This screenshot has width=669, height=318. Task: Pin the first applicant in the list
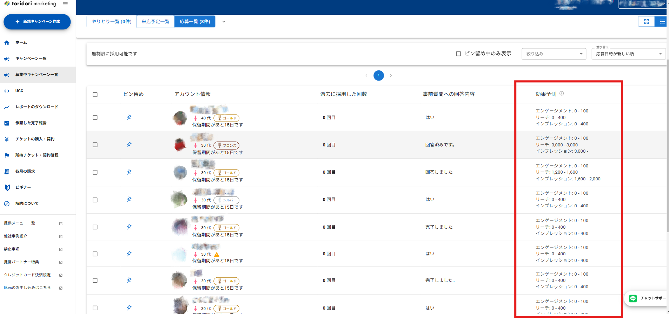129,117
